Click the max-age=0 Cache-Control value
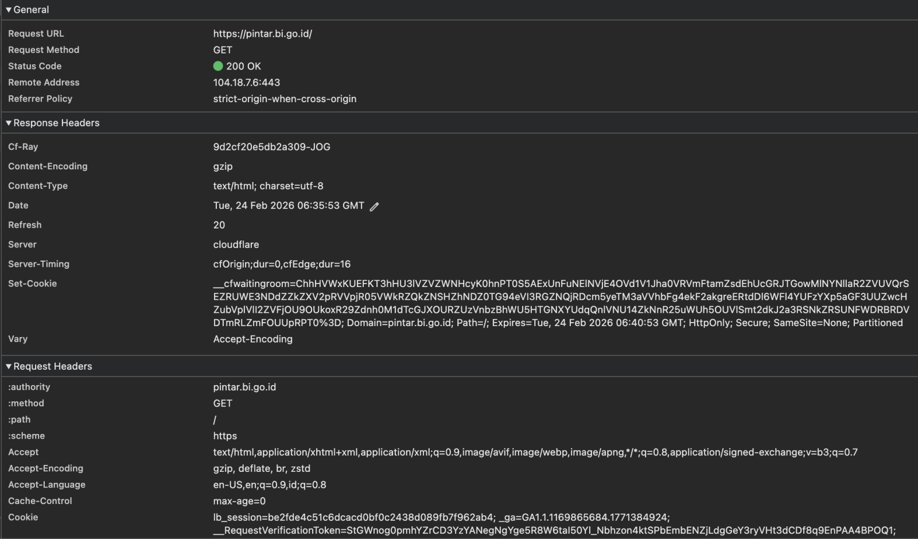This screenshot has width=918, height=539. [239, 501]
